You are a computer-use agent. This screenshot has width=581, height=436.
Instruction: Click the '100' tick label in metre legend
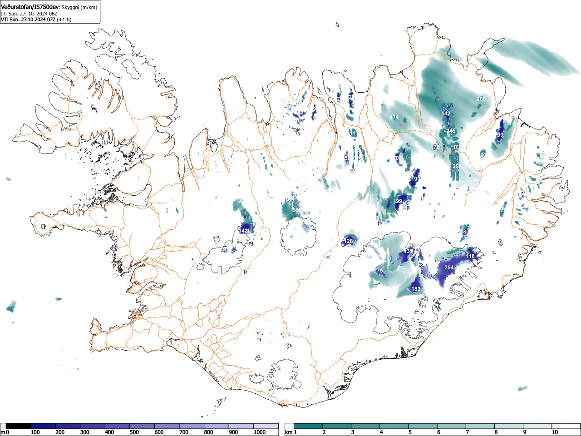click(35, 432)
